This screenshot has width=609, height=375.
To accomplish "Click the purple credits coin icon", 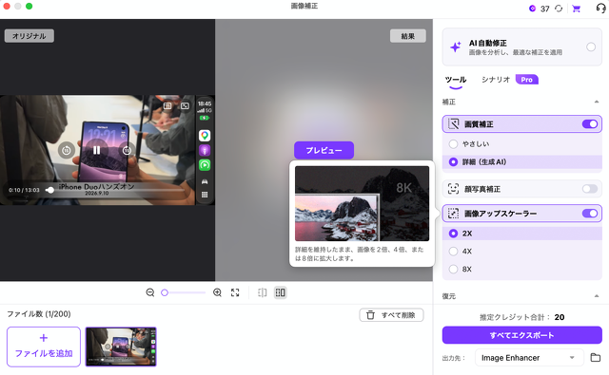I will tap(533, 9).
